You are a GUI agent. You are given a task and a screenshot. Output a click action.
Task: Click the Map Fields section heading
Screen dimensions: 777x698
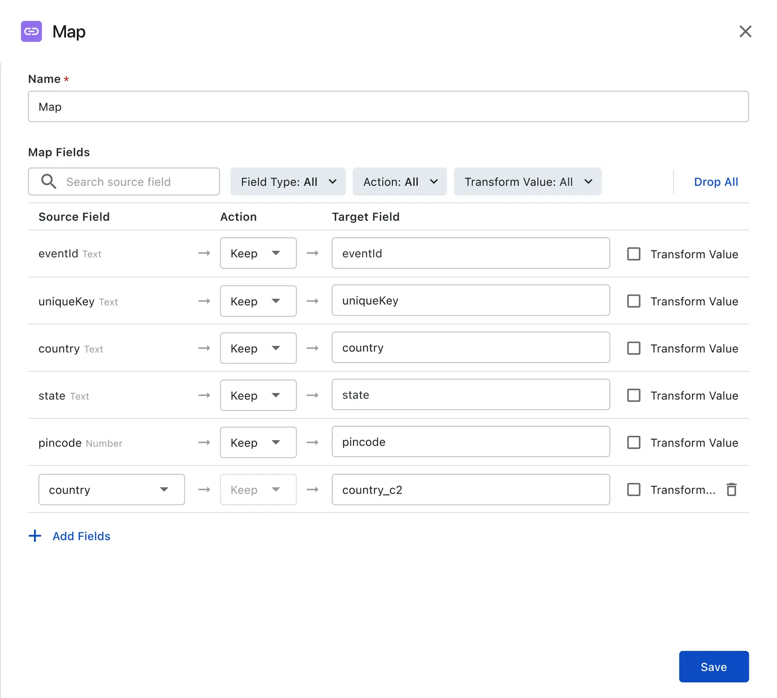pos(59,152)
